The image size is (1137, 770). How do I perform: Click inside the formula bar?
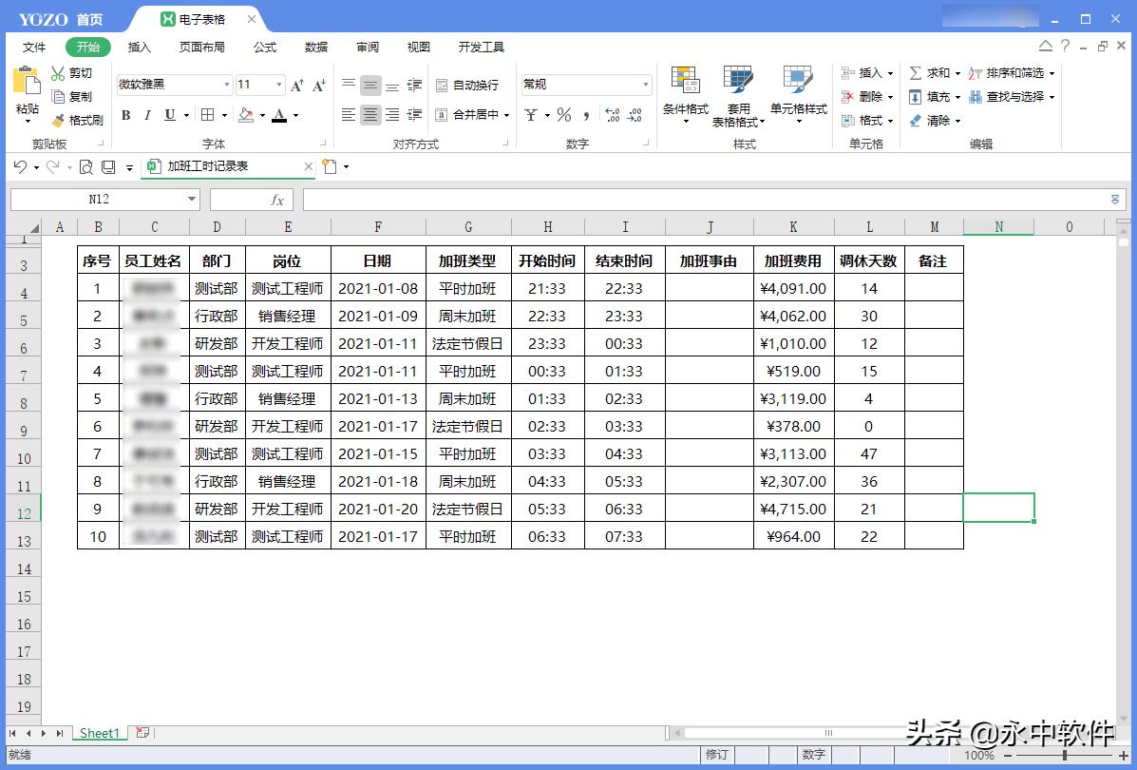click(x=570, y=199)
